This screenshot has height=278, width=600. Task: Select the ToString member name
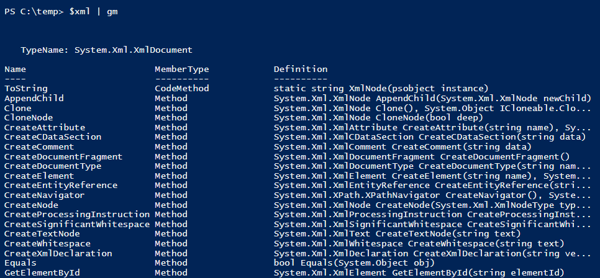[26, 89]
